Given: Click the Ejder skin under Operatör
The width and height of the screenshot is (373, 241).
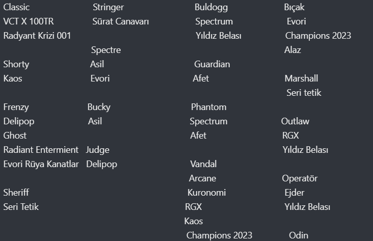Looking at the screenshot, I should tap(294, 193).
